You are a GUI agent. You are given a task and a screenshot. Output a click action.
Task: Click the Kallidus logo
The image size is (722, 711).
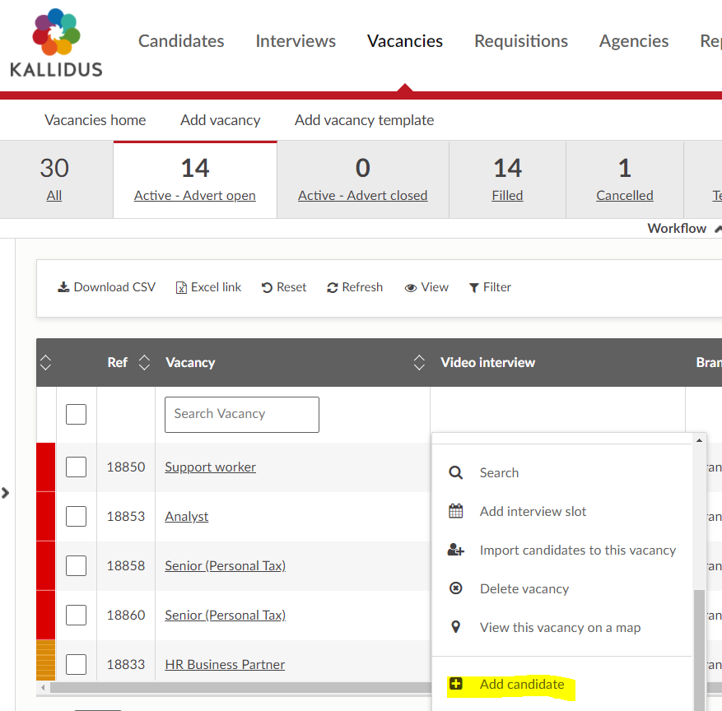pyautogui.click(x=56, y=43)
